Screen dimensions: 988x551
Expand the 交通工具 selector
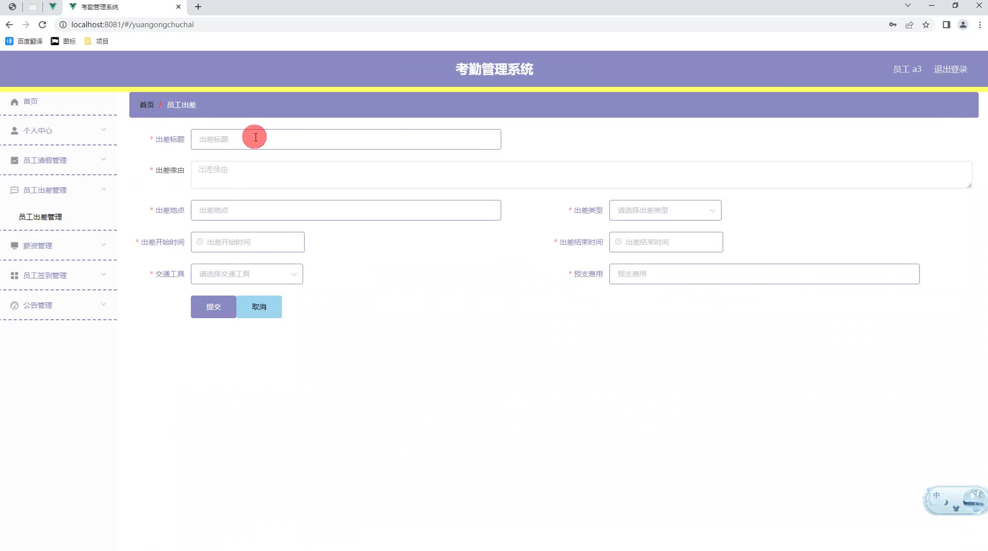(246, 273)
